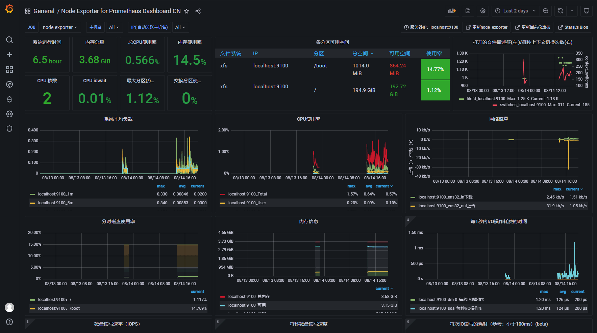The width and height of the screenshot is (597, 333).
Task: Open the StarsL's Blog link
Action: coord(573,27)
